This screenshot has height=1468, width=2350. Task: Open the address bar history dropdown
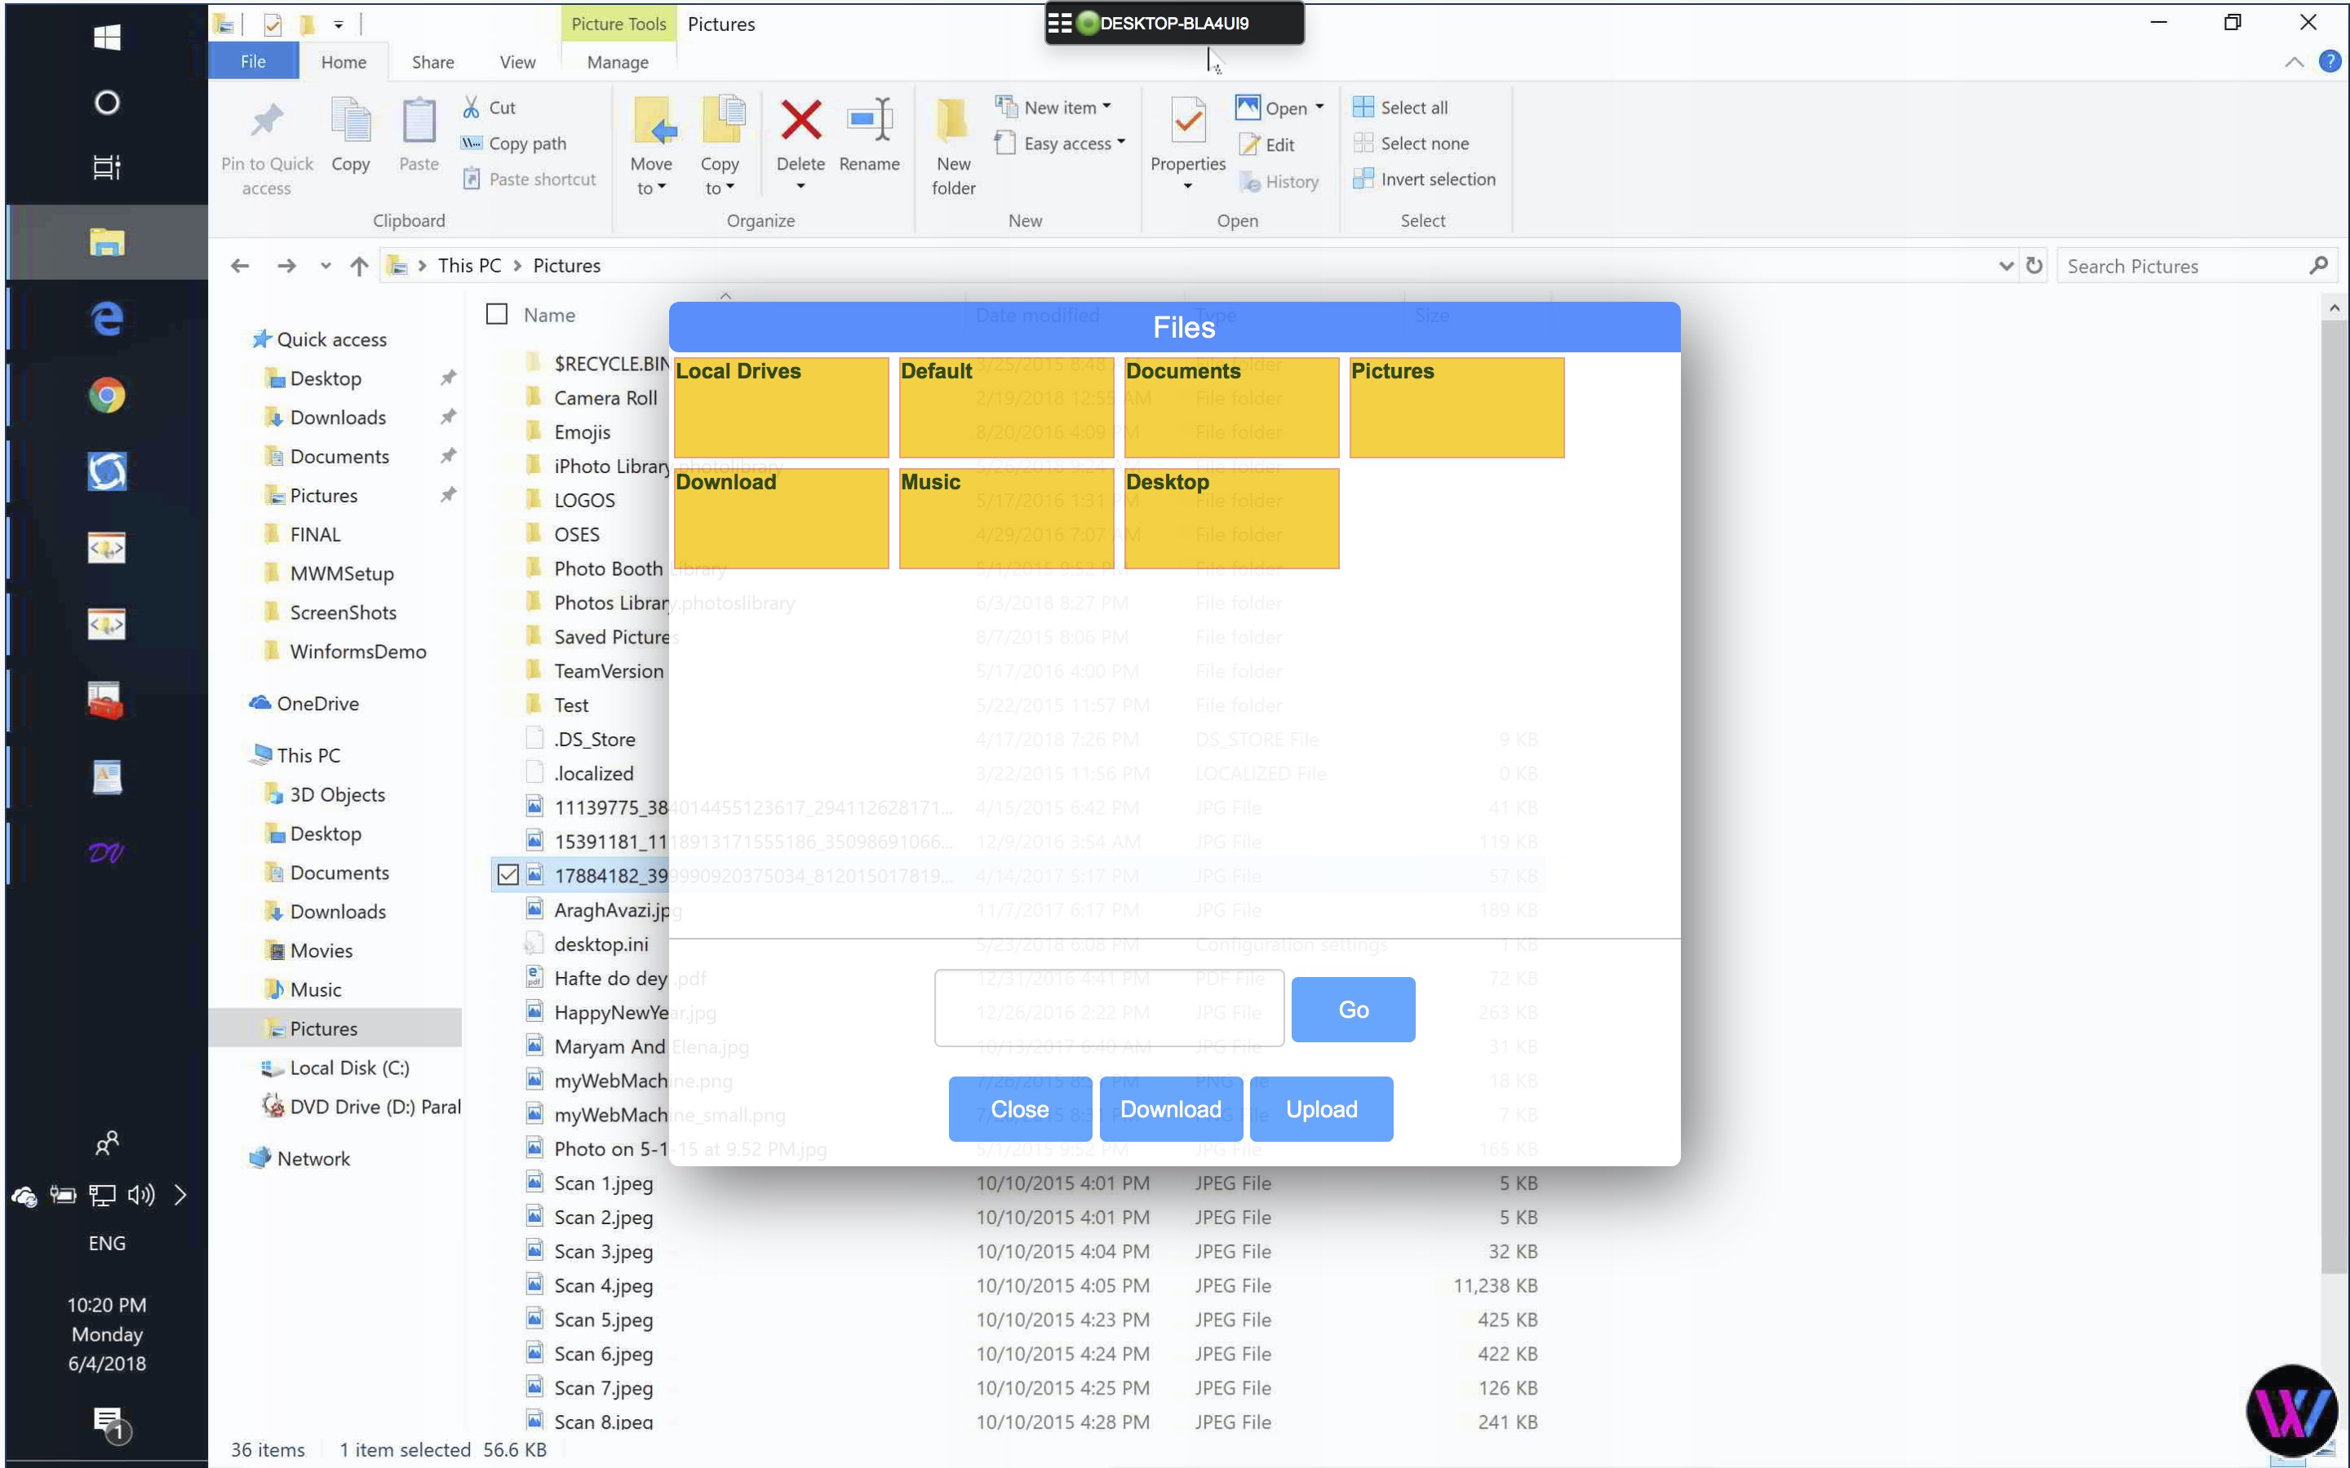coord(2006,265)
